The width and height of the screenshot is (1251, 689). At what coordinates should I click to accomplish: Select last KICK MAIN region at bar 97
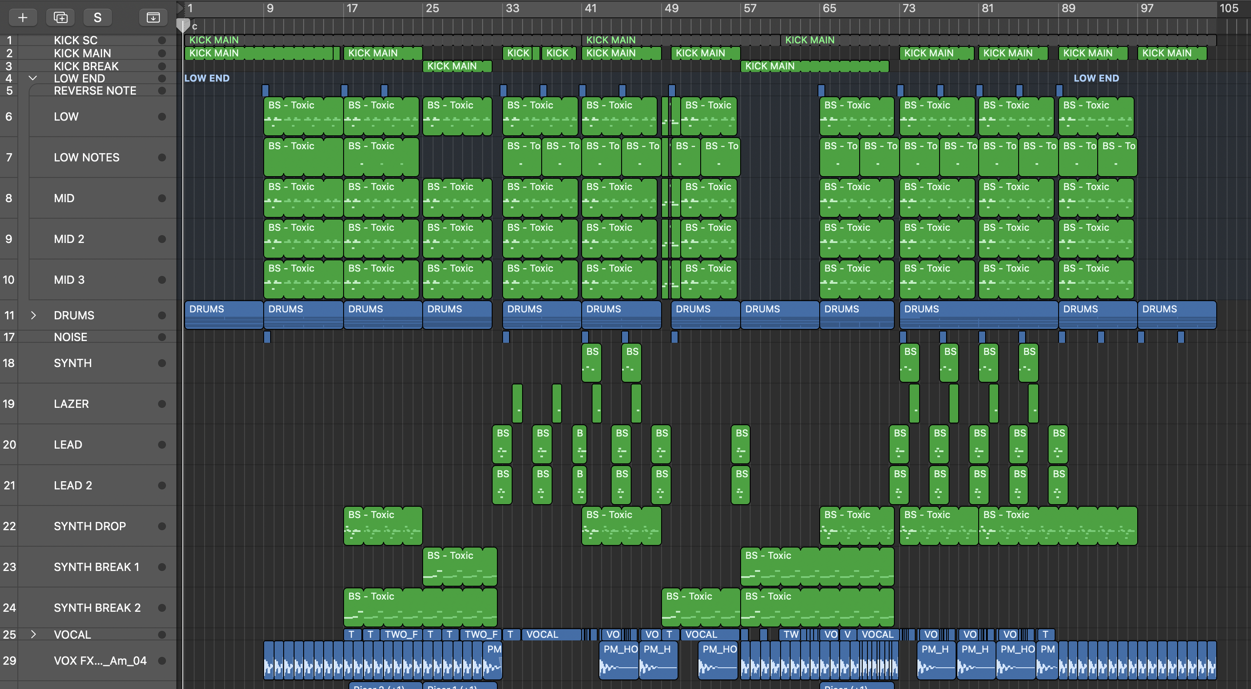point(1172,53)
